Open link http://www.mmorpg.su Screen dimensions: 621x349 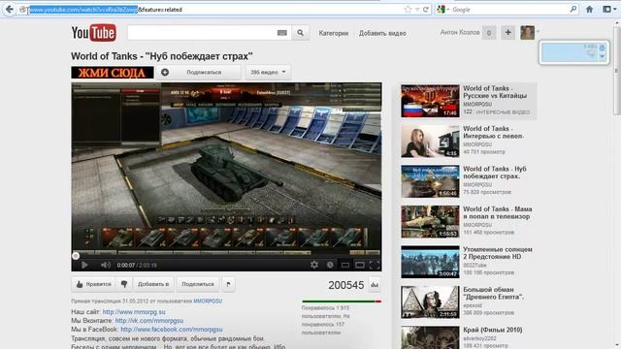(134, 312)
